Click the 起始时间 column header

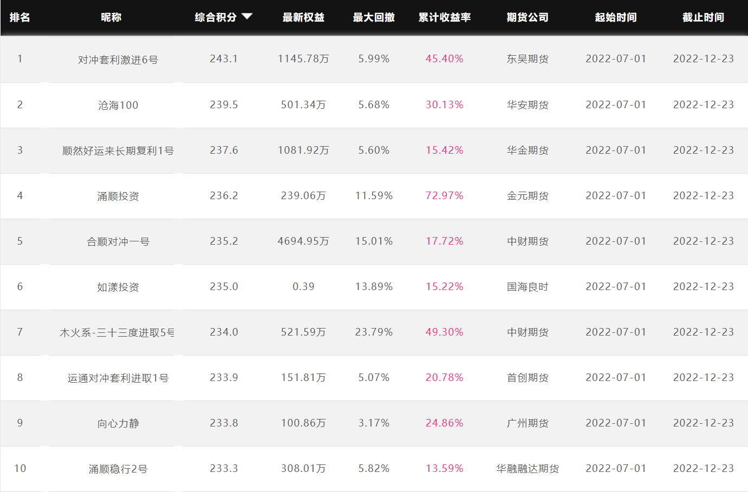(616, 17)
